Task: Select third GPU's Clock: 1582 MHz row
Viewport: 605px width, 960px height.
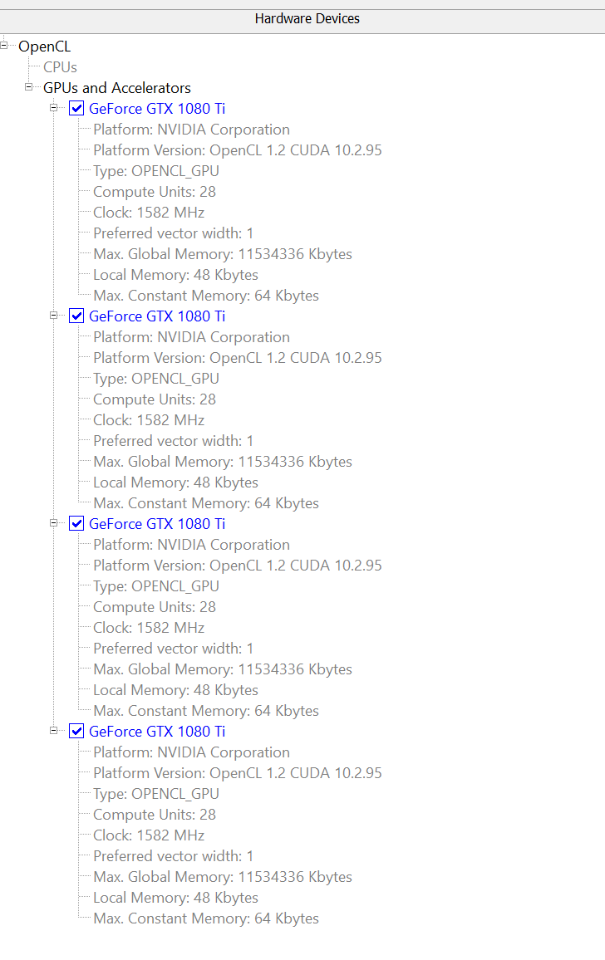Action: pyautogui.click(x=148, y=628)
